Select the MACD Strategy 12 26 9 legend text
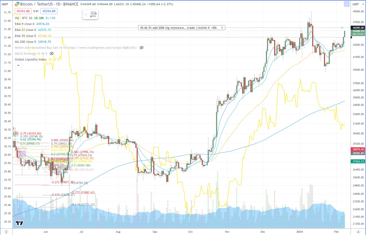The image size is (366, 235). coord(31,54)
